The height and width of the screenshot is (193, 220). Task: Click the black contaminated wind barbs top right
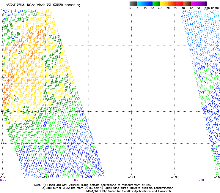210,12
